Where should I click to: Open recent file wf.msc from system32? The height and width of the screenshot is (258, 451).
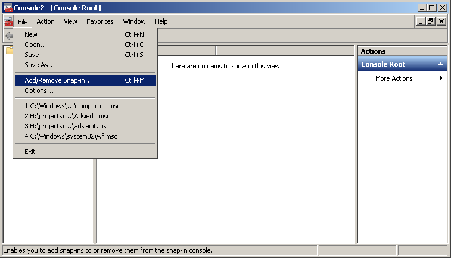(x=71, y=136)
